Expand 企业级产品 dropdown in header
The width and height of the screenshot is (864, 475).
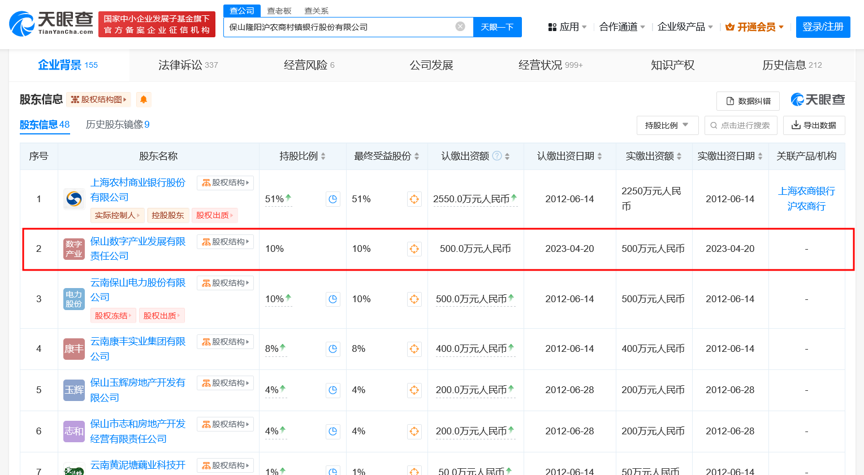(x=685, y=27)
